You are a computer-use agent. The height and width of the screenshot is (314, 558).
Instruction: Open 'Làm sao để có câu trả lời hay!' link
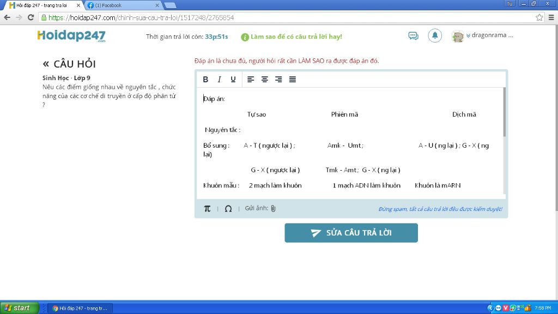pyautogui.click(x=296, y=37)
